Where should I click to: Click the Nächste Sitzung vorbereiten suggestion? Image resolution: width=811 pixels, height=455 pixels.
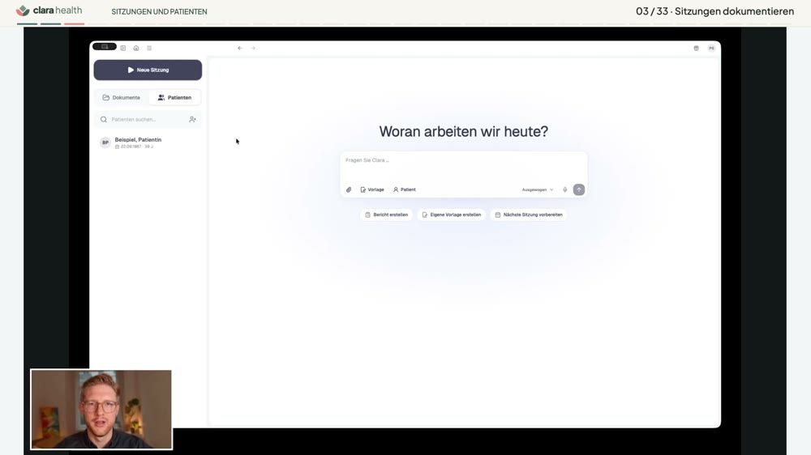pyautogui.click(x=529, y=215)
